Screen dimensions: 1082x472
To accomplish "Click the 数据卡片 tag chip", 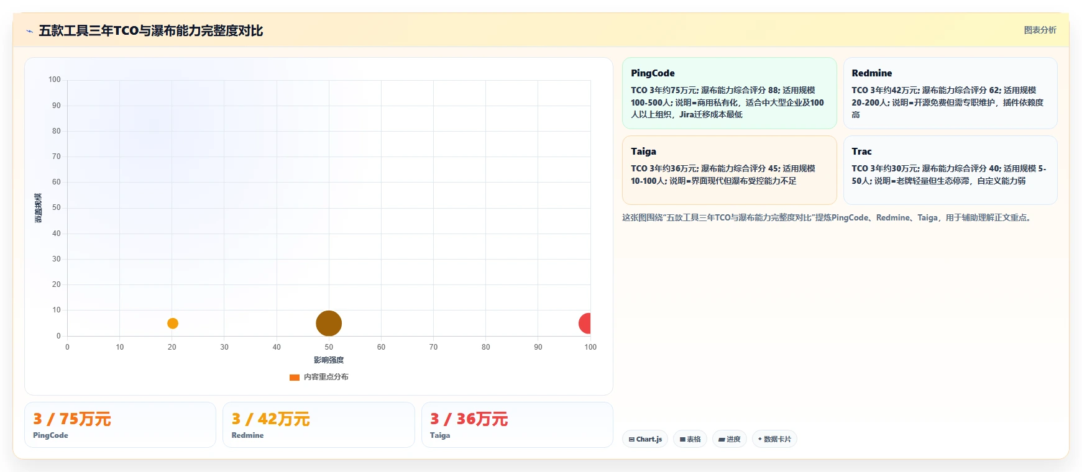I will point(774,439).
